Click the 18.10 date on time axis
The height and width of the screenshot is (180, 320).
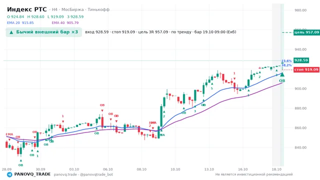pyautogui.click(x=276, y=169)
